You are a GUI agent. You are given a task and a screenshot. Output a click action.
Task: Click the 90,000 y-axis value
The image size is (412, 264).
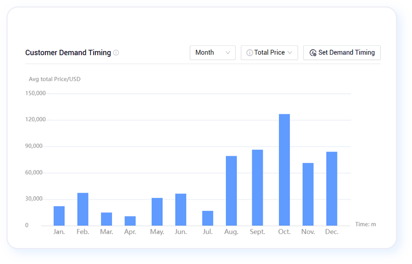click(34, 146)
